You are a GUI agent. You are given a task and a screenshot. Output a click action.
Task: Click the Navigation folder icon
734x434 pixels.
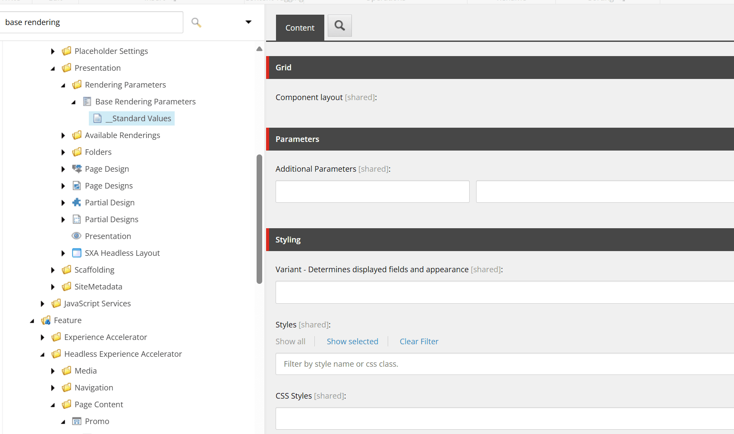click(x=66, y=387)
